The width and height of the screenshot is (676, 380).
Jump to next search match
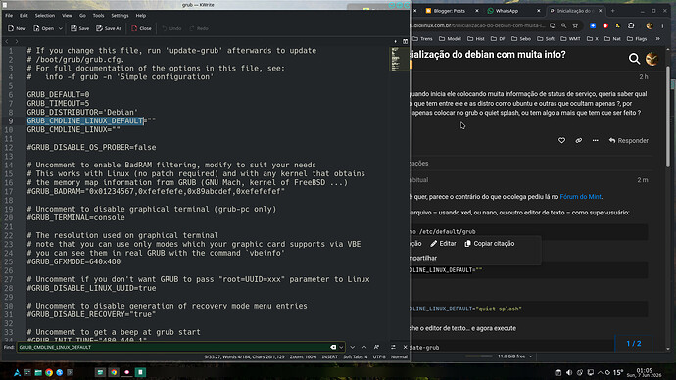click(353, 347)
